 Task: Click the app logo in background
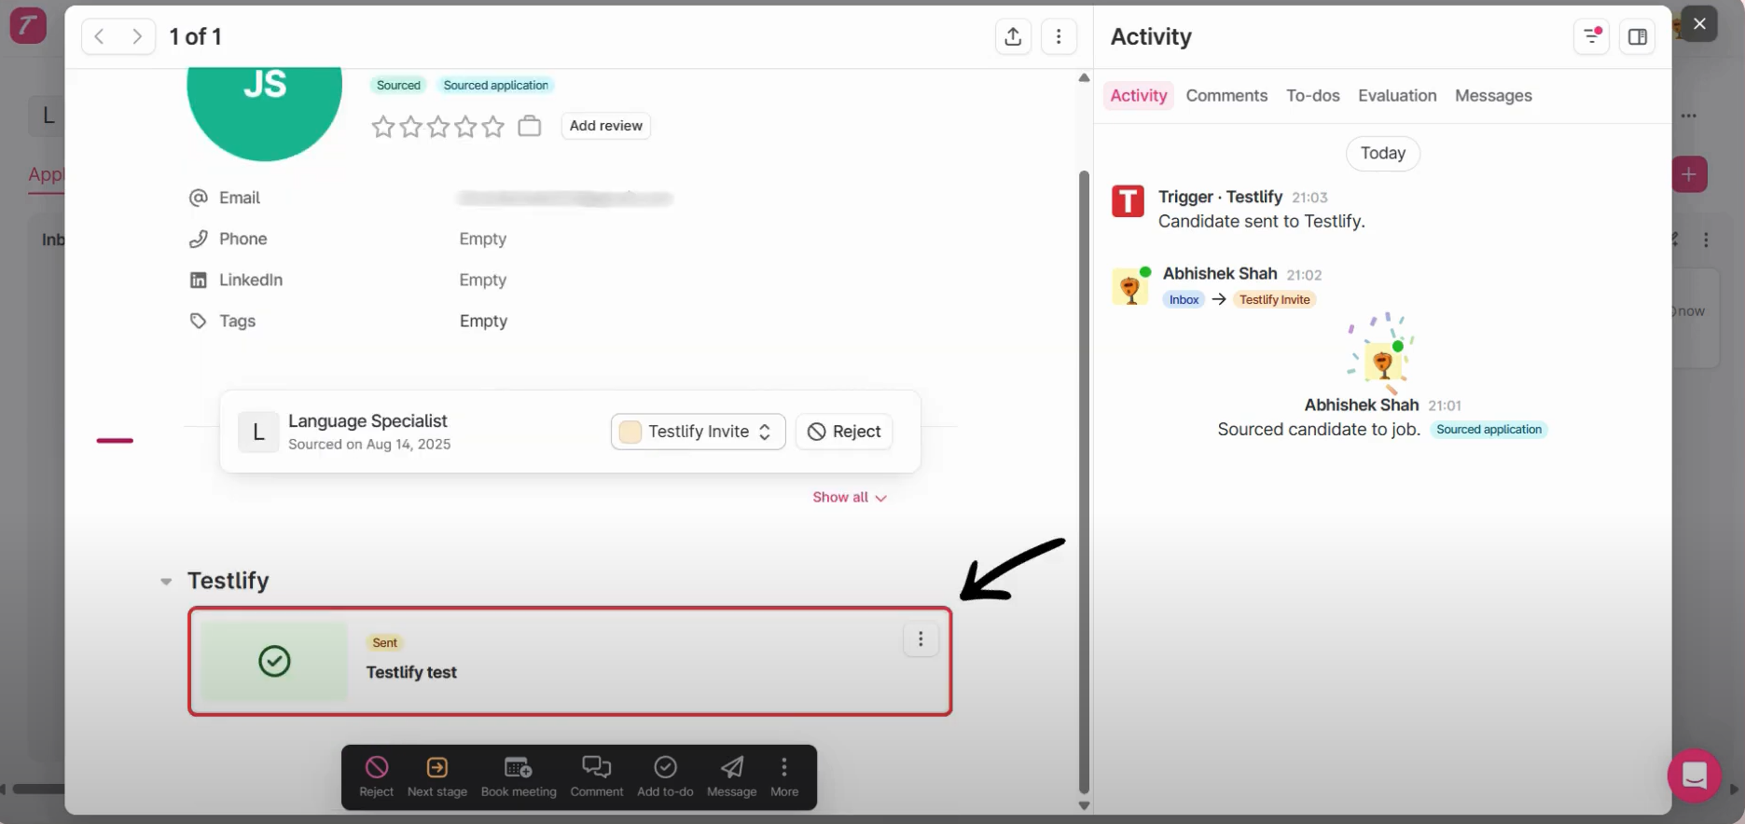coord(28,25)
